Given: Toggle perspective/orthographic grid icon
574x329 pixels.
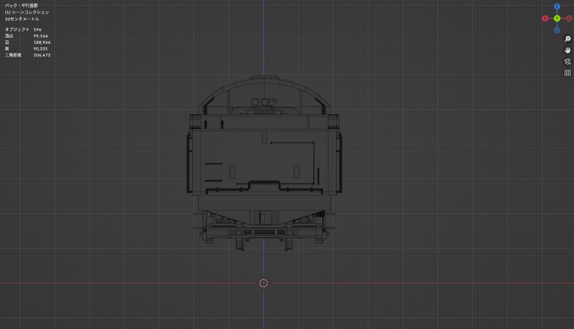Looking at the screenshot, I should coord(567,73).
